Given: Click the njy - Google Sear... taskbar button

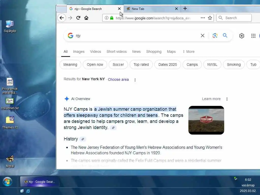Looking at the screenshot, I should pos(40,182).
